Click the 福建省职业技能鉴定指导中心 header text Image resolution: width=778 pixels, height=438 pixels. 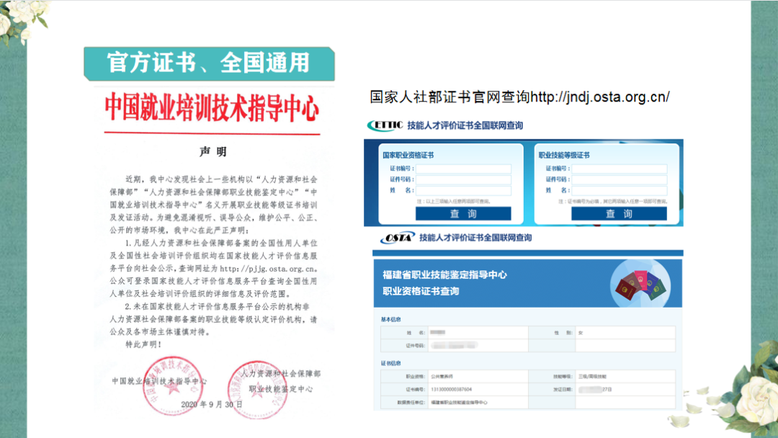click(x=444, y=275)
